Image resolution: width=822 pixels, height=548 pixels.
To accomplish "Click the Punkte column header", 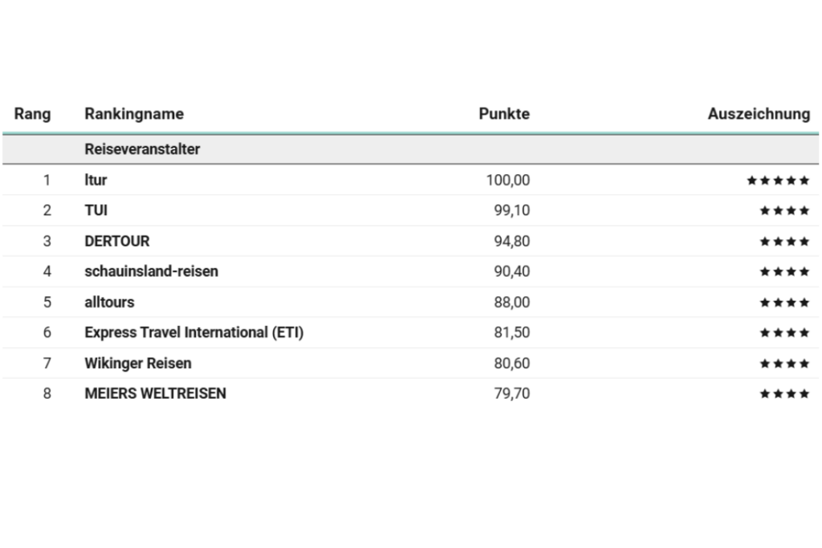I will point(504,114).
